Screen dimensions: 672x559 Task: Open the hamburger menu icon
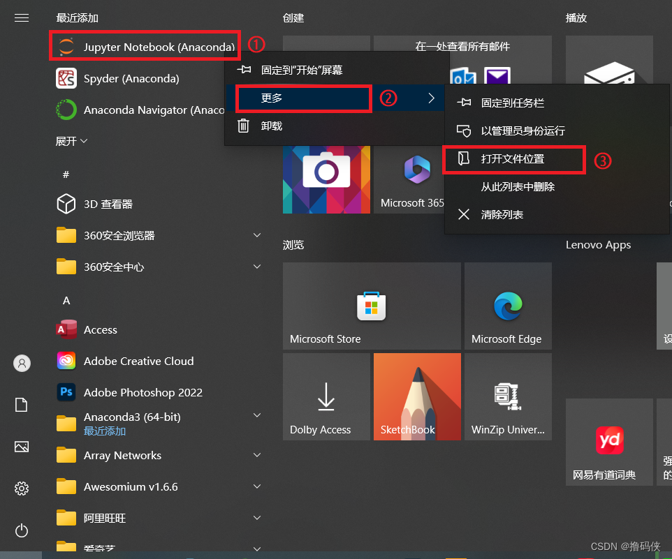pos(22,17)
